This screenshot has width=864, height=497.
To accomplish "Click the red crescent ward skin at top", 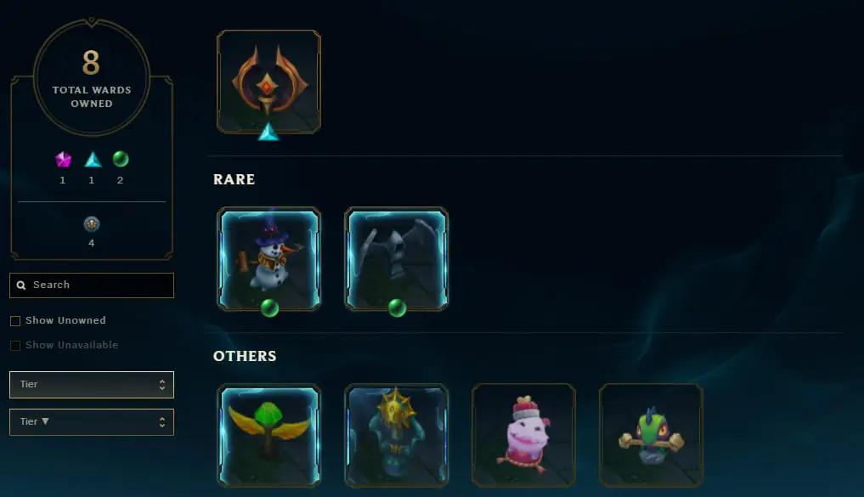I will [269, 82].
